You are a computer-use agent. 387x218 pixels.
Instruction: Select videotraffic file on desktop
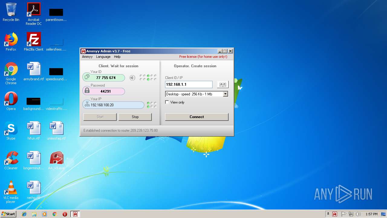[x=56, y=103]
